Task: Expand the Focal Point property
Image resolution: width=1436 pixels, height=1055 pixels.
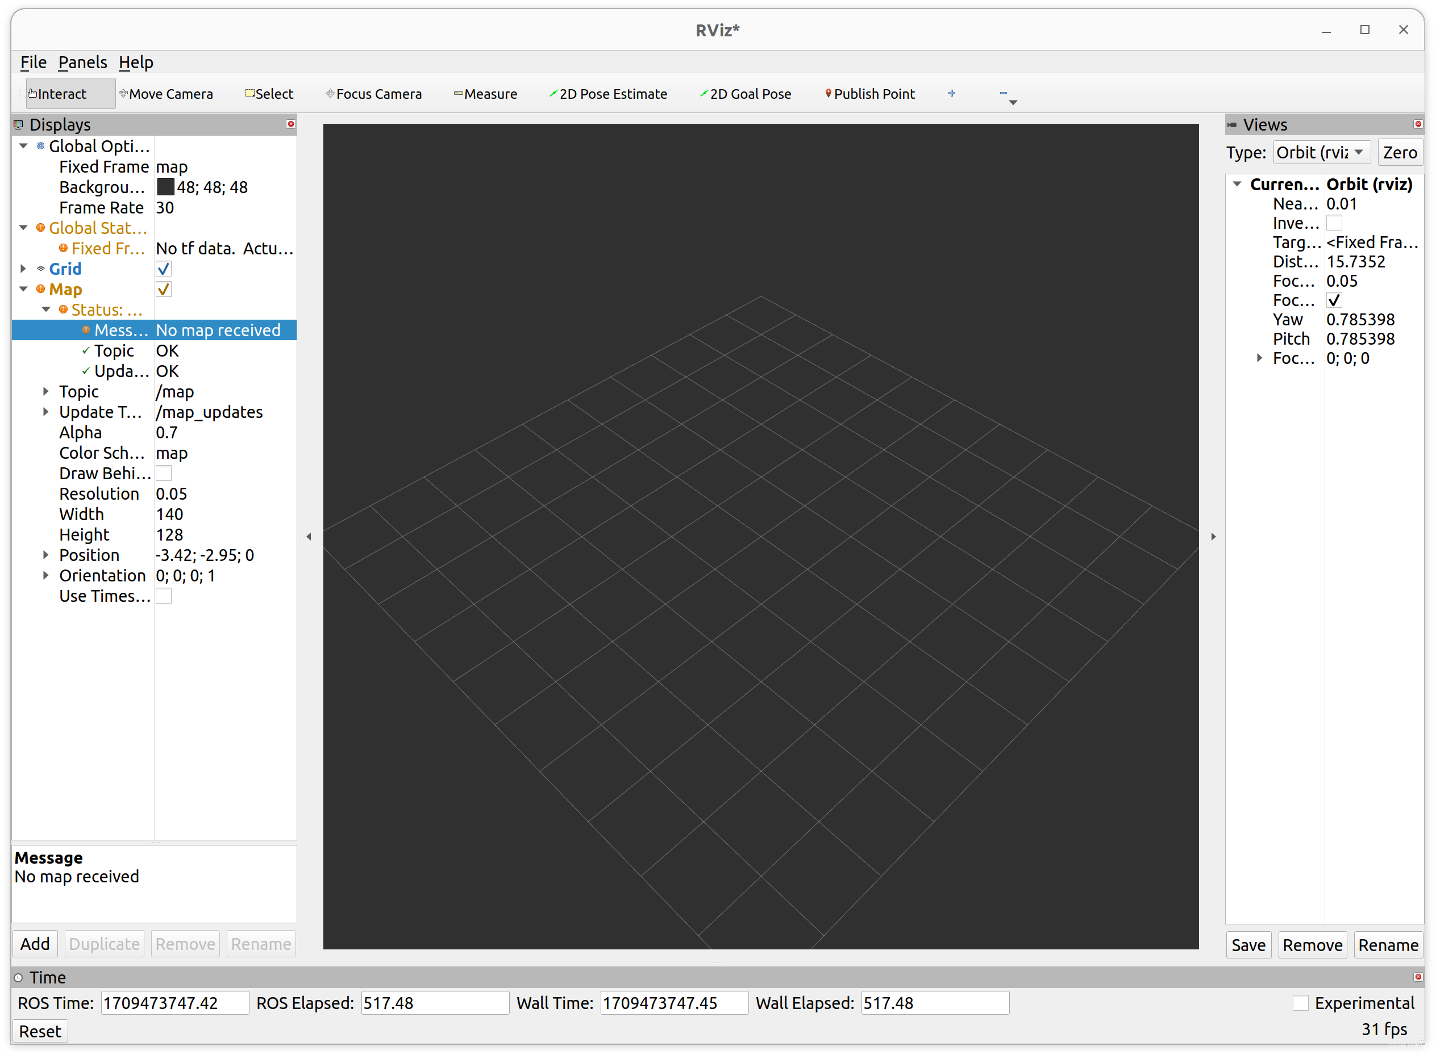Action: coord(1259,358)
